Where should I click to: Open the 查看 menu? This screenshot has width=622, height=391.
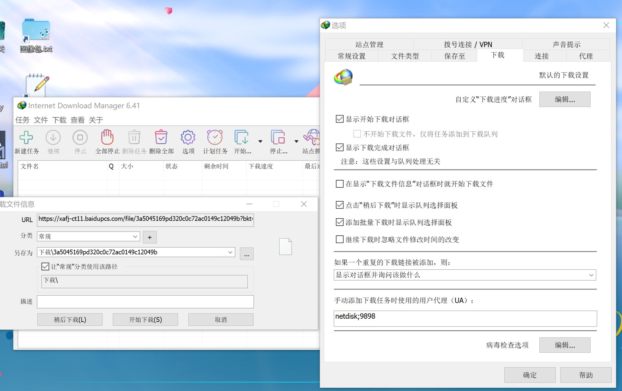pos(77,120)
